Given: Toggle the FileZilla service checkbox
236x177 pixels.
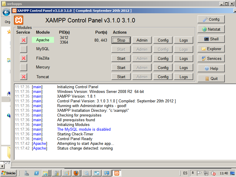Looking at the screenshot, I should click(x=24, y=58).
